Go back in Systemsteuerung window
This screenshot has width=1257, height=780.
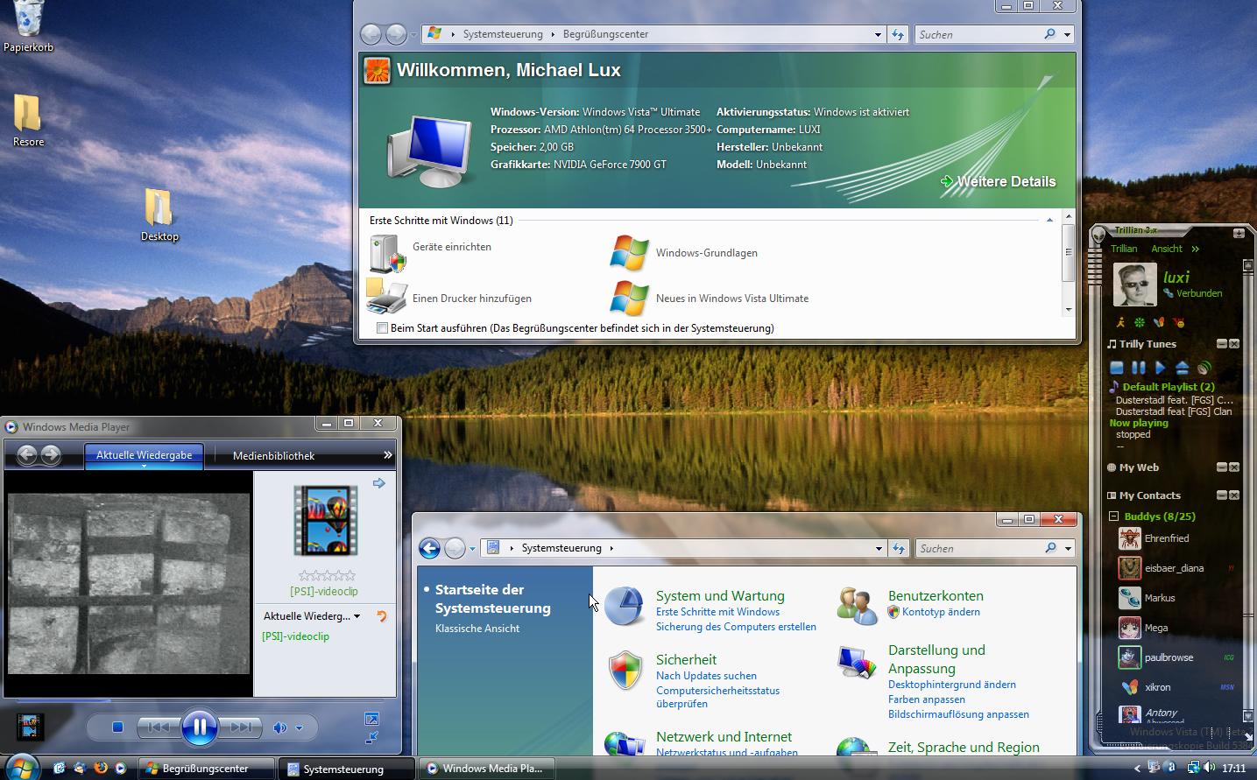pyautogui.click(x=429, y=548)
